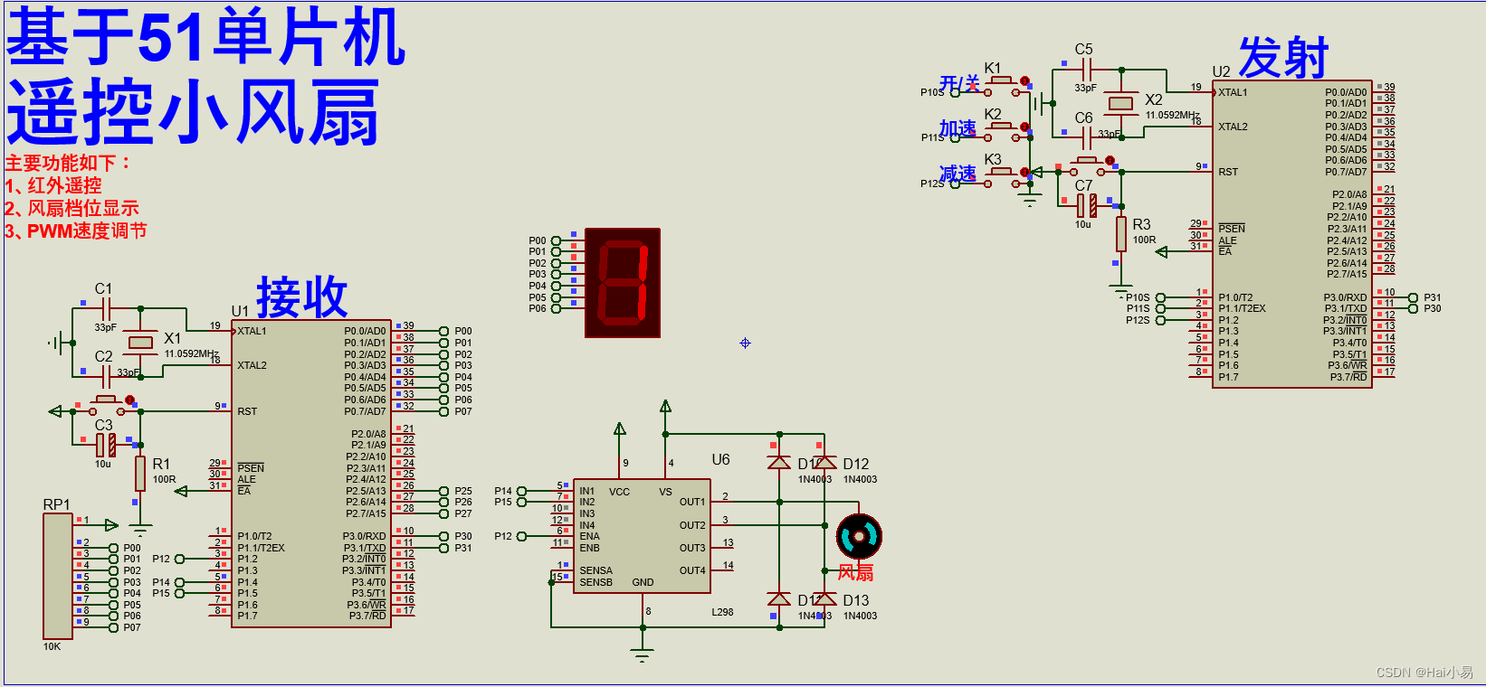Select electrolytic capacitor C3
This screenshot has height=687, width=1486.
[x=106, y=445]
